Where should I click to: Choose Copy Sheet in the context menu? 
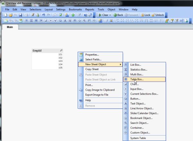pos(100,69)
